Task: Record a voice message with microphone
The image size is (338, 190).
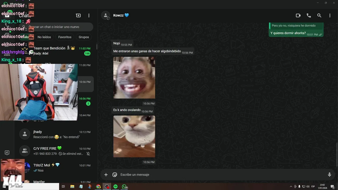Action: [x=330, y=175]
